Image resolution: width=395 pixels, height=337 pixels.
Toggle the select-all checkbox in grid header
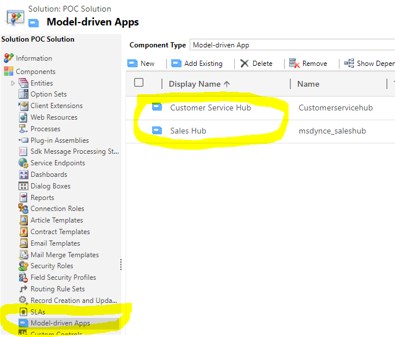tap(139, 82)
